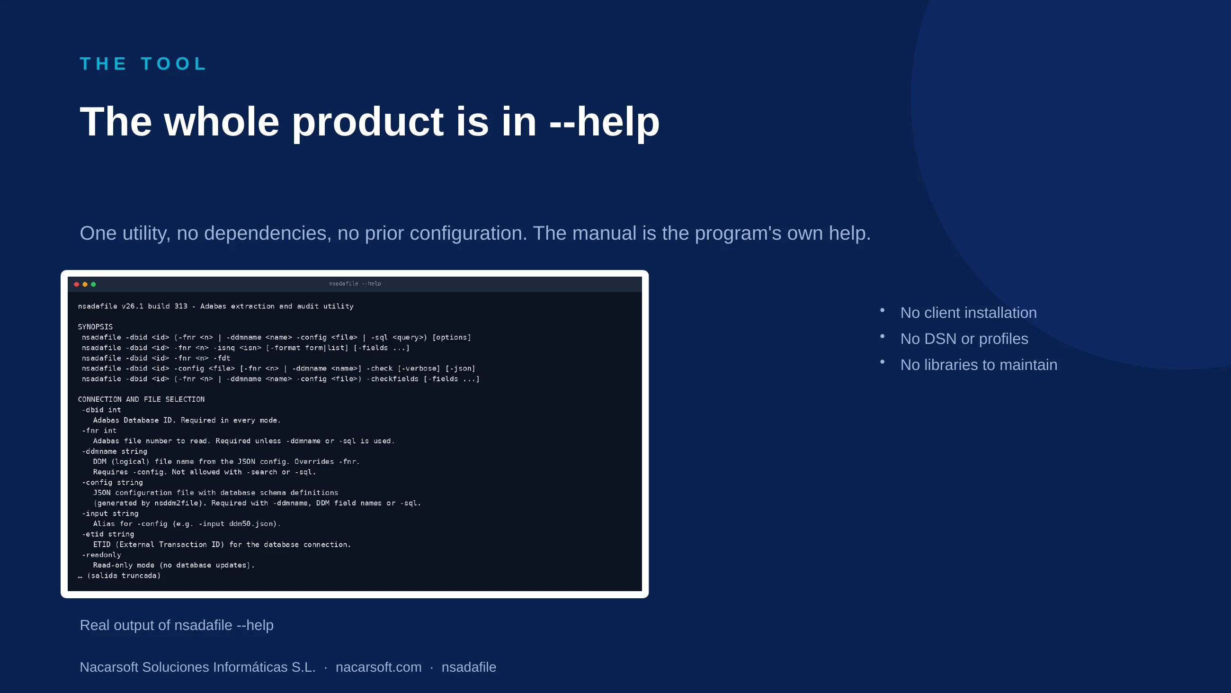The image size is (1231, 693).
Task: Click the yellow minimize dot in terminal
Action: click(85, 284)
